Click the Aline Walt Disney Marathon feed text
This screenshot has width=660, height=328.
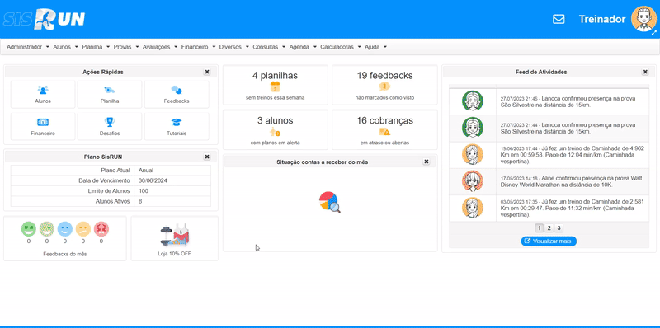572,181
